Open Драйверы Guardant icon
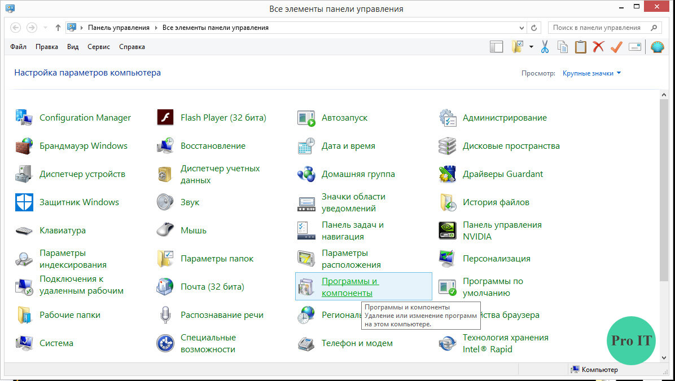The image size is (675, 381). (x=448, y=174)
